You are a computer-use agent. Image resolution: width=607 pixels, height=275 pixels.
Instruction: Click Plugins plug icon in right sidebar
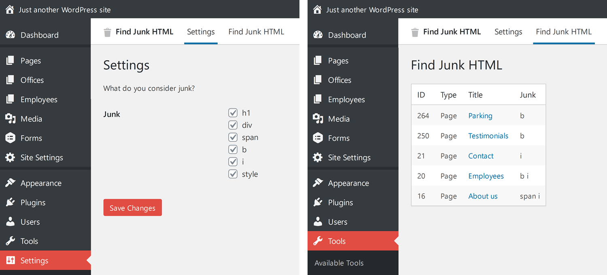click(318, 202)
